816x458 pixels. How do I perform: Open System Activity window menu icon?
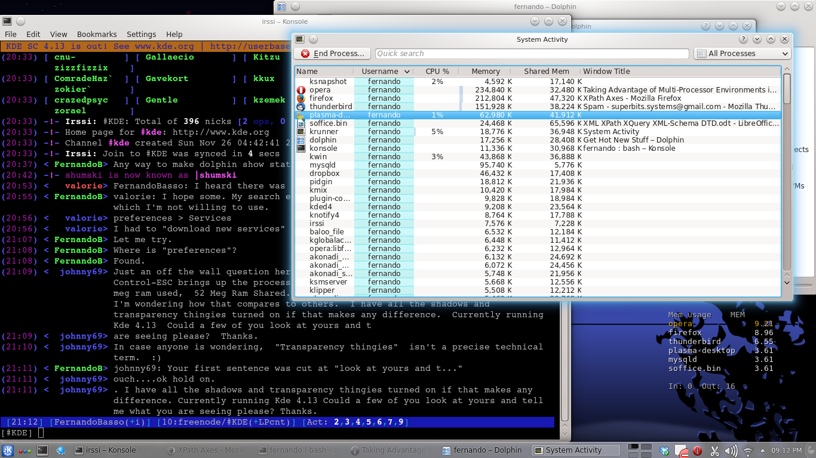point(300,39)
